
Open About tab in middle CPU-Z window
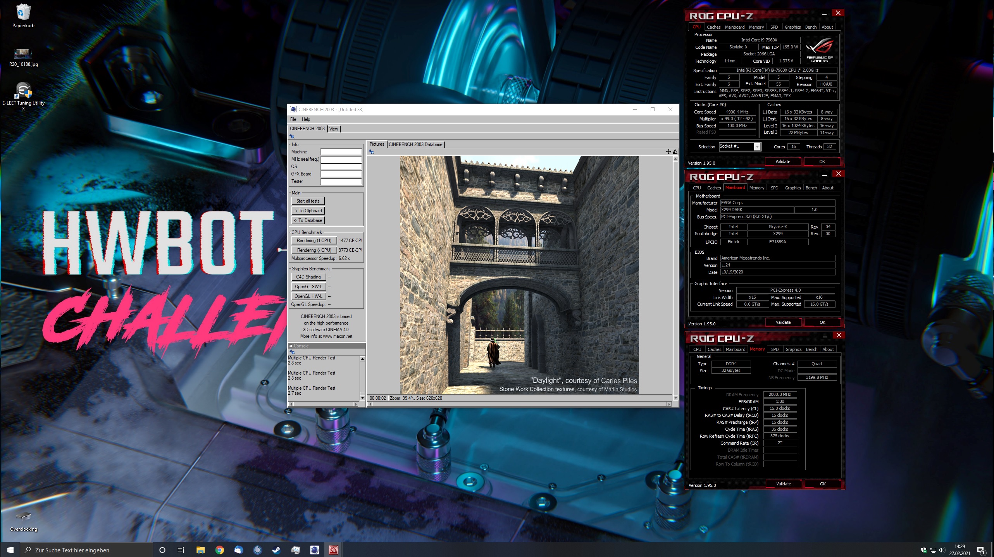(x=828, y=188)
